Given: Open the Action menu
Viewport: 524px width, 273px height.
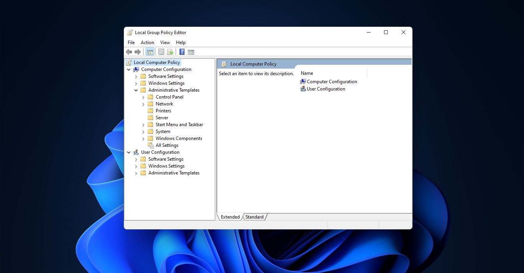Looking at the screenshot, I should coord(147,43).
